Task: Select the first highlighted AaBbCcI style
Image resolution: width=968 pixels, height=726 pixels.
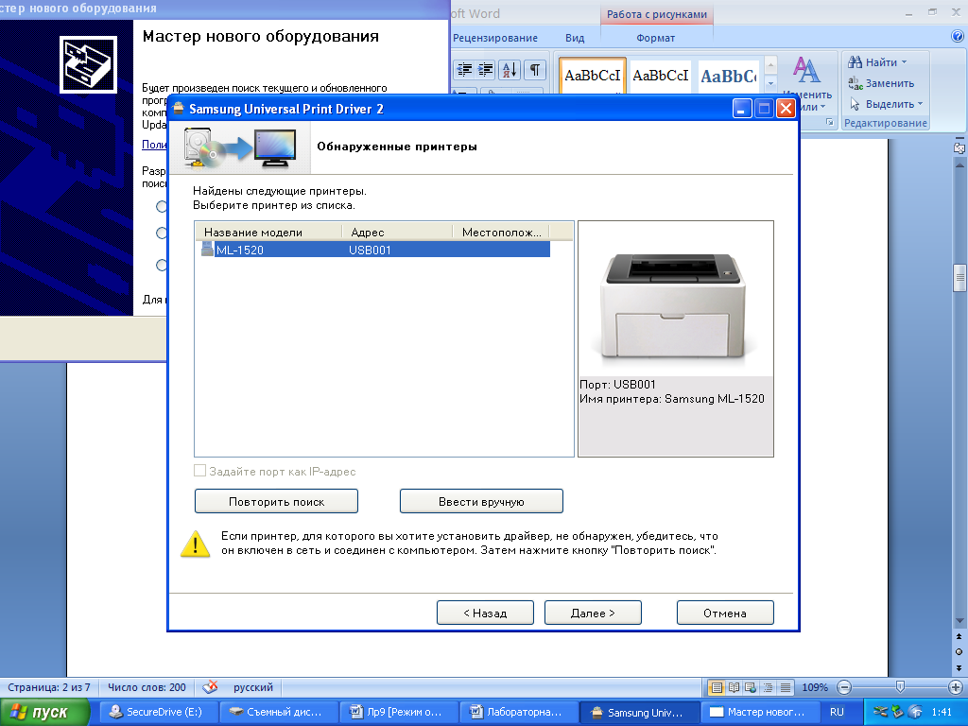Action: (x=593, y=76)
